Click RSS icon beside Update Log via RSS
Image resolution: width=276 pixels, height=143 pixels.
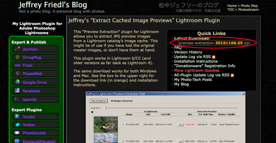click(x=214, y=57)
